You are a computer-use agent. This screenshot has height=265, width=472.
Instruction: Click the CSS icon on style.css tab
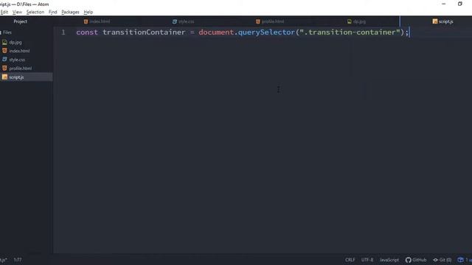tap(175, 21)
